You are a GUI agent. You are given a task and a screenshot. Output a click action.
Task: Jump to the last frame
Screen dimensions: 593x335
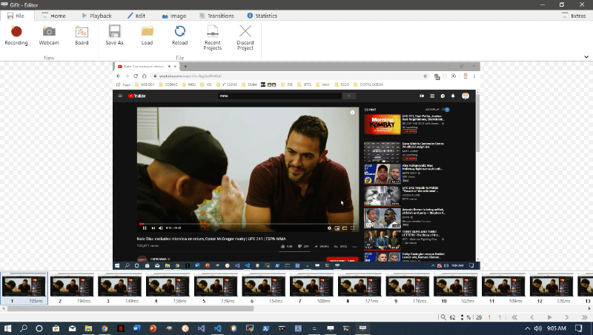coord(584,317)
